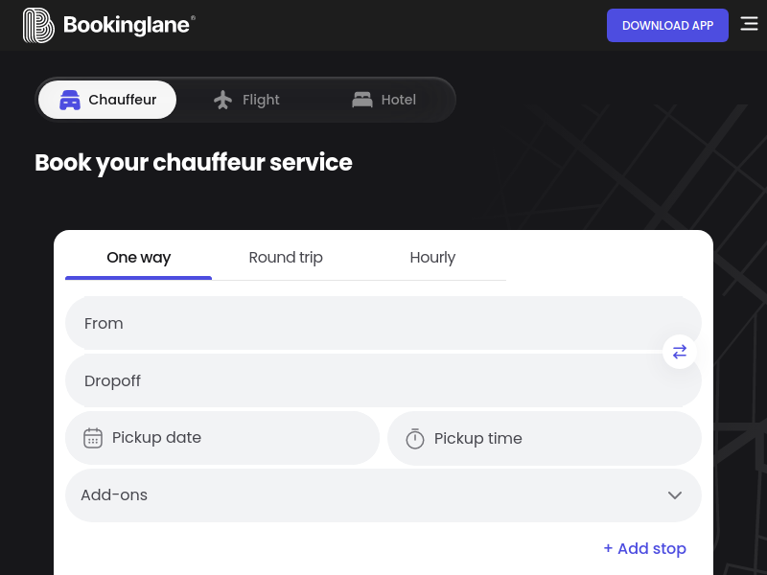Select the One way tab

138,258
